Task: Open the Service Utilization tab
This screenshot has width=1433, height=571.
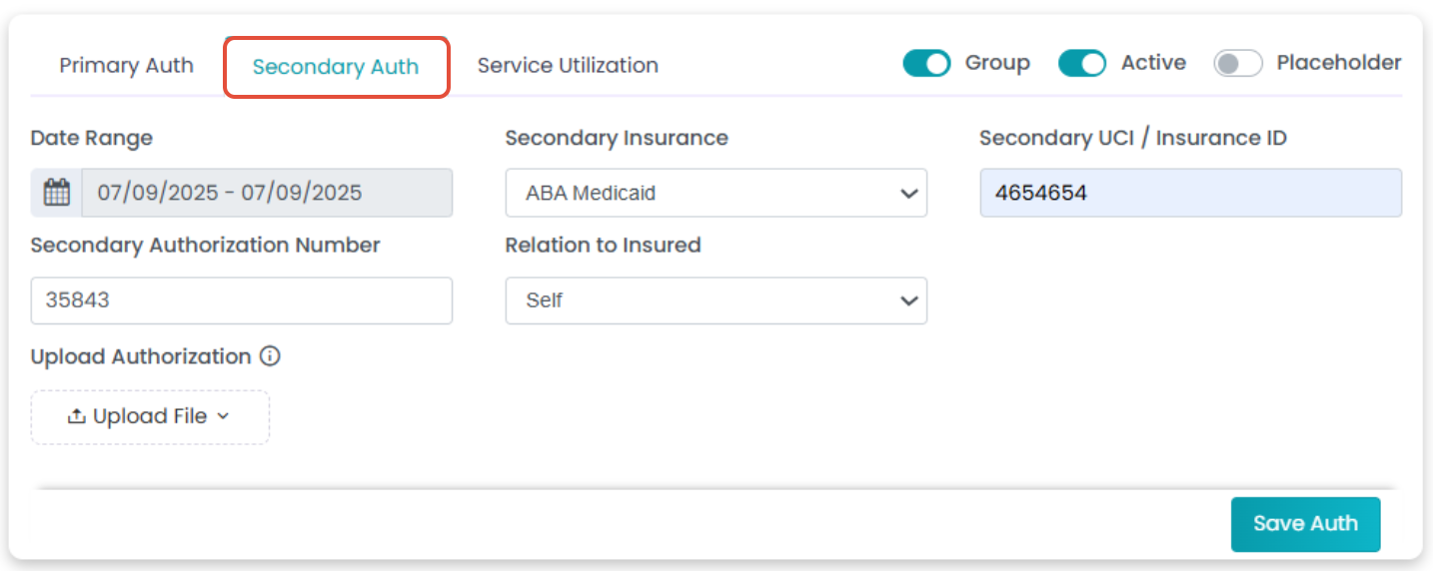Action: (568, 66)
